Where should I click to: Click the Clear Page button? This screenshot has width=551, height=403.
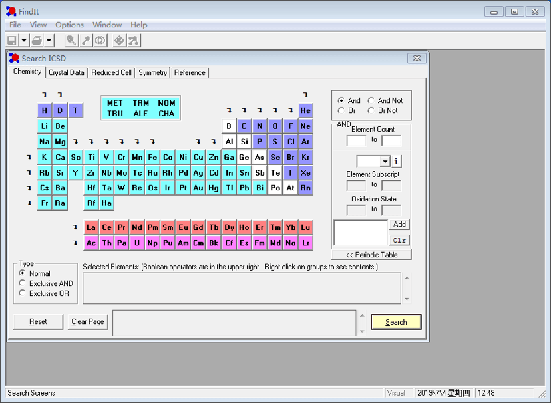[87, 321]
